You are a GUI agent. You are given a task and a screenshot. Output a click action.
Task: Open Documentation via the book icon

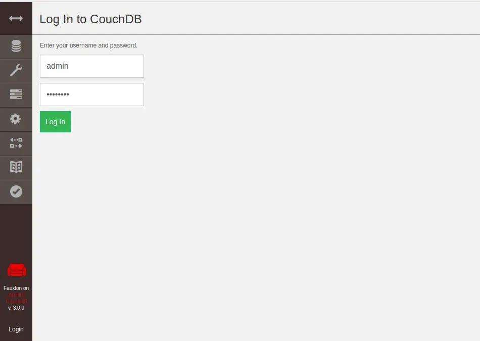click(x=16, y=168)
